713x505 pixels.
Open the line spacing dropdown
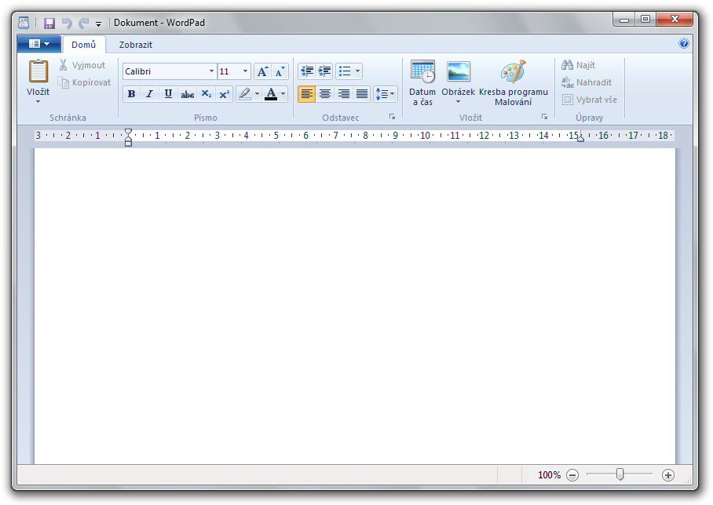pos(385,94)
